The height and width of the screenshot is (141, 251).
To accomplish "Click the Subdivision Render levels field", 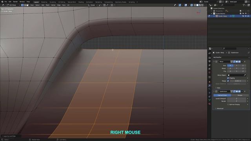I will pos(236,101).
